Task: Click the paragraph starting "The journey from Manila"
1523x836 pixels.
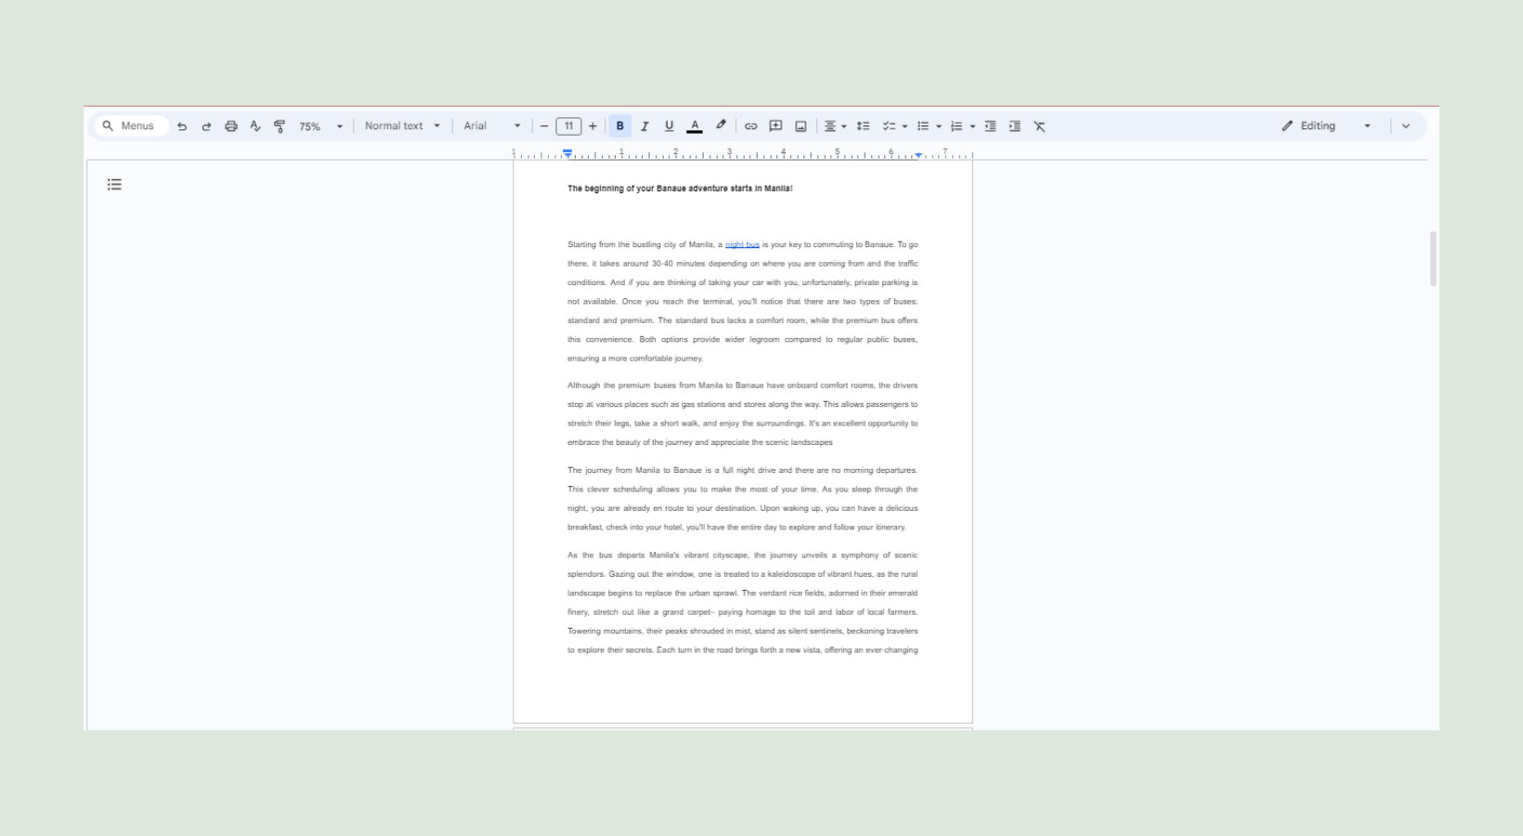Action: click(743, 499)
